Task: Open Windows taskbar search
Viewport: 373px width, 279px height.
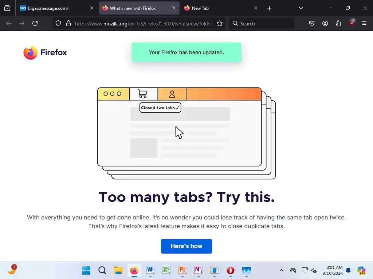Action: pos(102,270)
